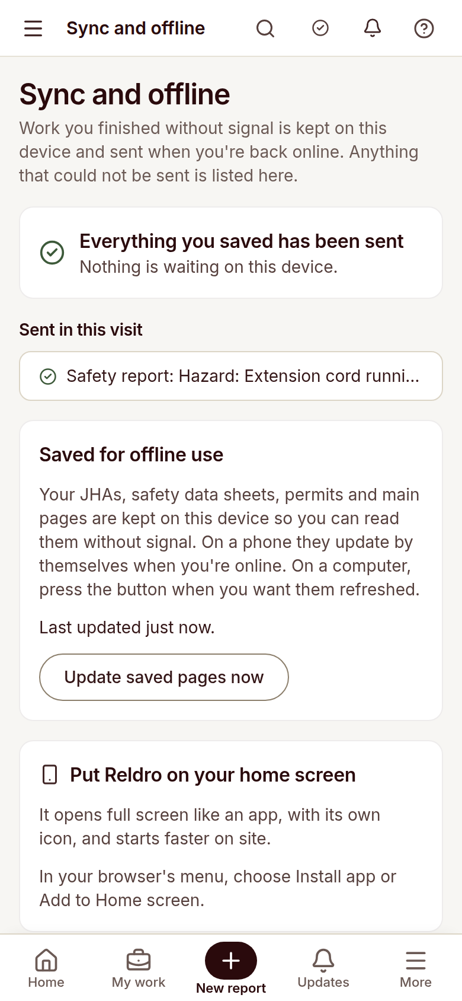
Task: Tap Put Reldro on your home screen heading
Action: pos(213,774)
